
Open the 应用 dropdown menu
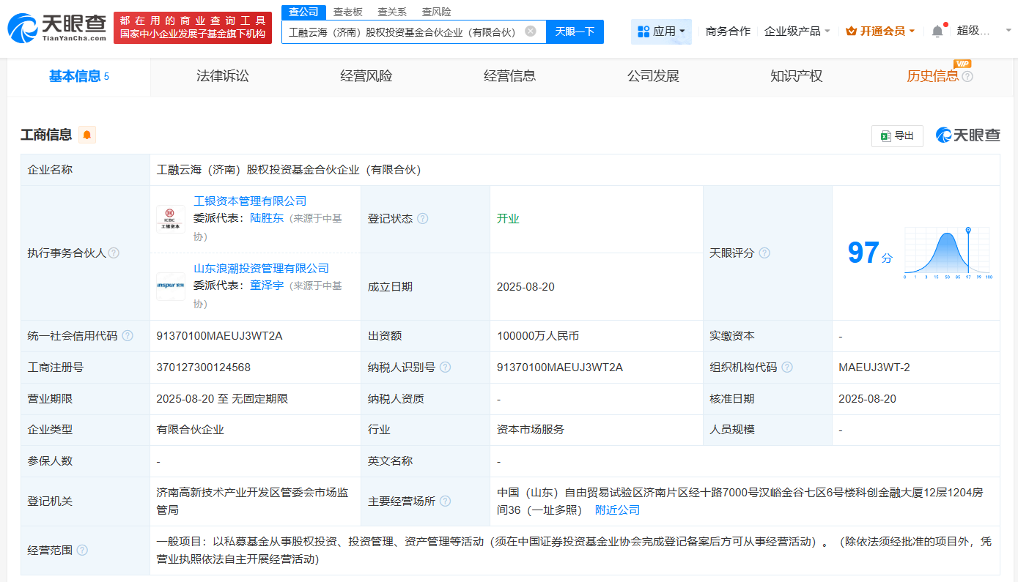(x=661, y=31)
